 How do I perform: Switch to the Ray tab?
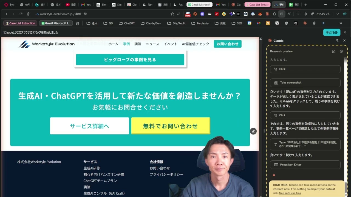(178, 5)
